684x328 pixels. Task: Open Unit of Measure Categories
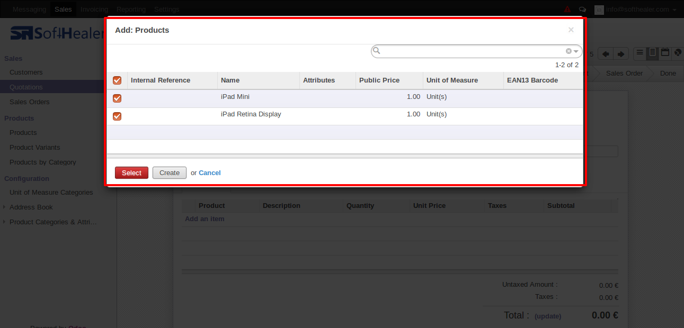(x=51, y=193)
